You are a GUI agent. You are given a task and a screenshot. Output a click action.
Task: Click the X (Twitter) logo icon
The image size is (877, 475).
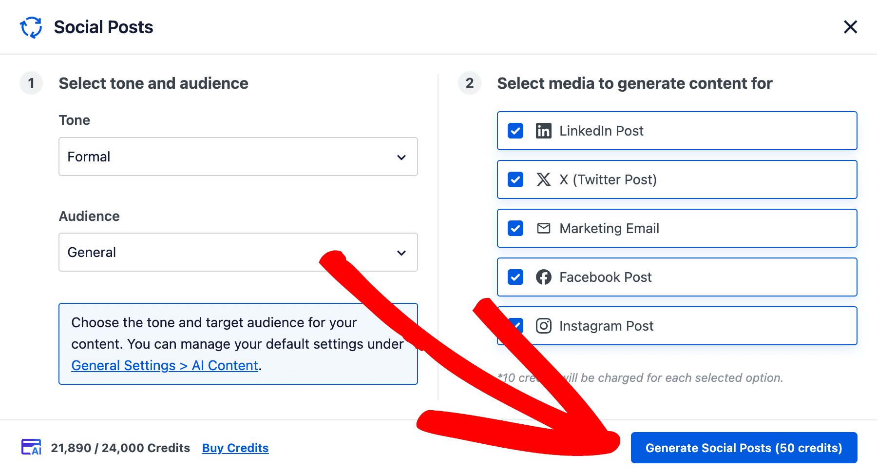point(544,179)
